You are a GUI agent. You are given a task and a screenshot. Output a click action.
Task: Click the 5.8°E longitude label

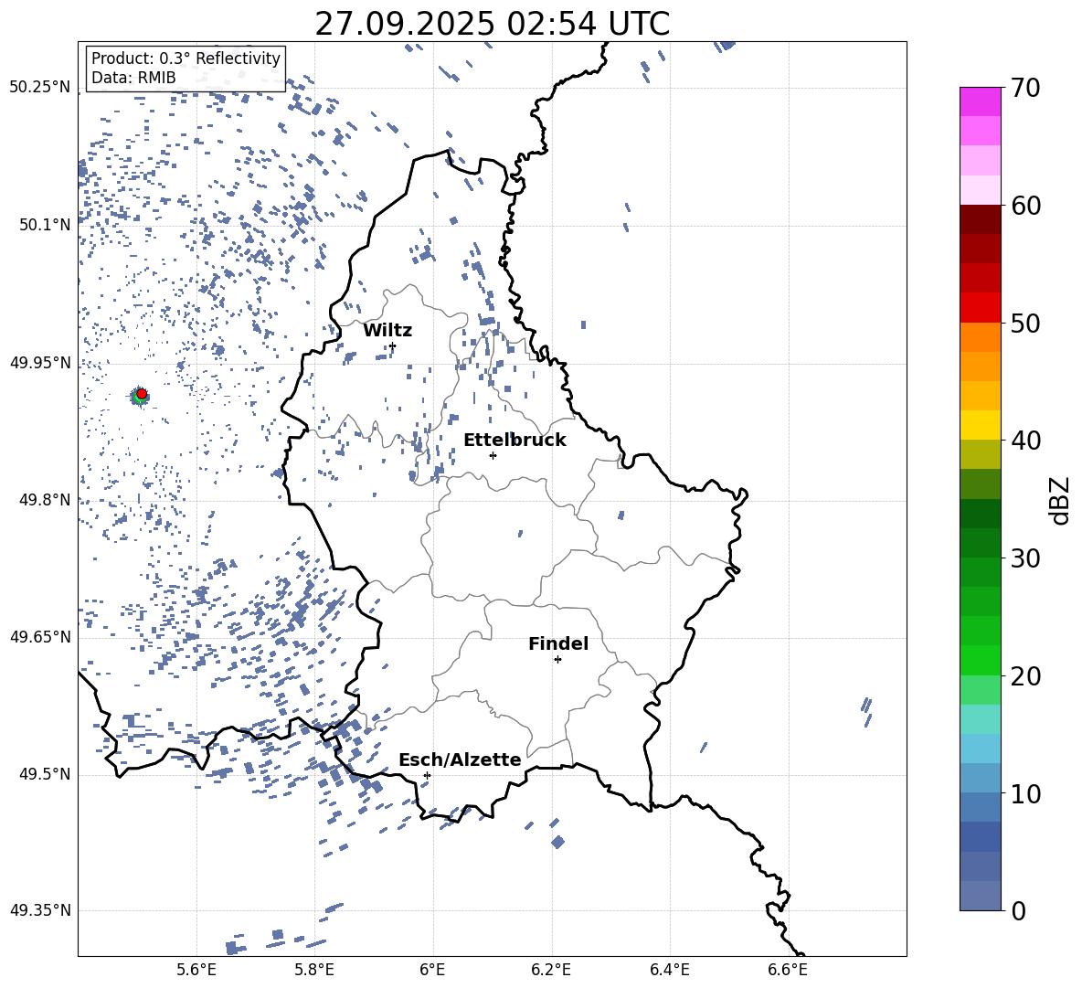[314, 970]
